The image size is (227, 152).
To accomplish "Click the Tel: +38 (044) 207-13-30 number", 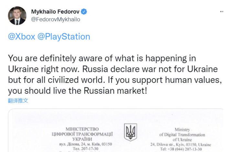I will [181, 149].
